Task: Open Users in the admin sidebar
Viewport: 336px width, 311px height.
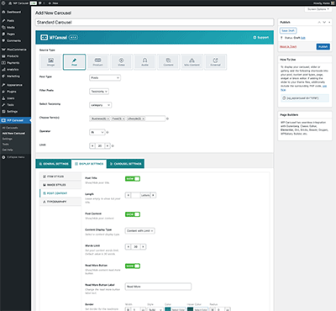Action: coord(11,98)
